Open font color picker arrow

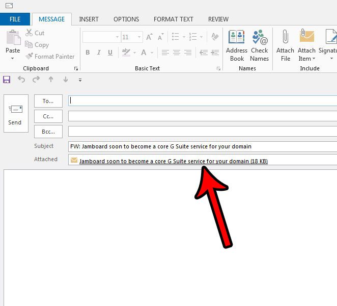(x=152, y=53)
